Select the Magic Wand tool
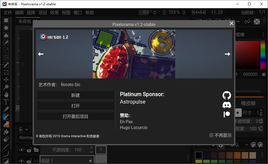This screenshot has width=268, height=164. click(x=6, y=50)
